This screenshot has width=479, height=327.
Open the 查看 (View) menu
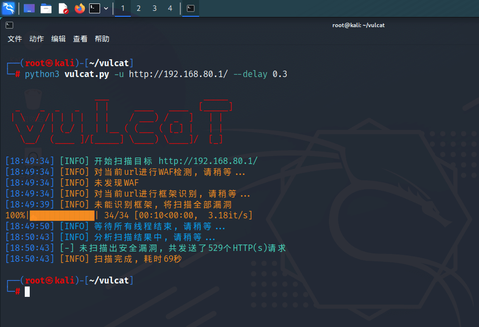point(80,39)
